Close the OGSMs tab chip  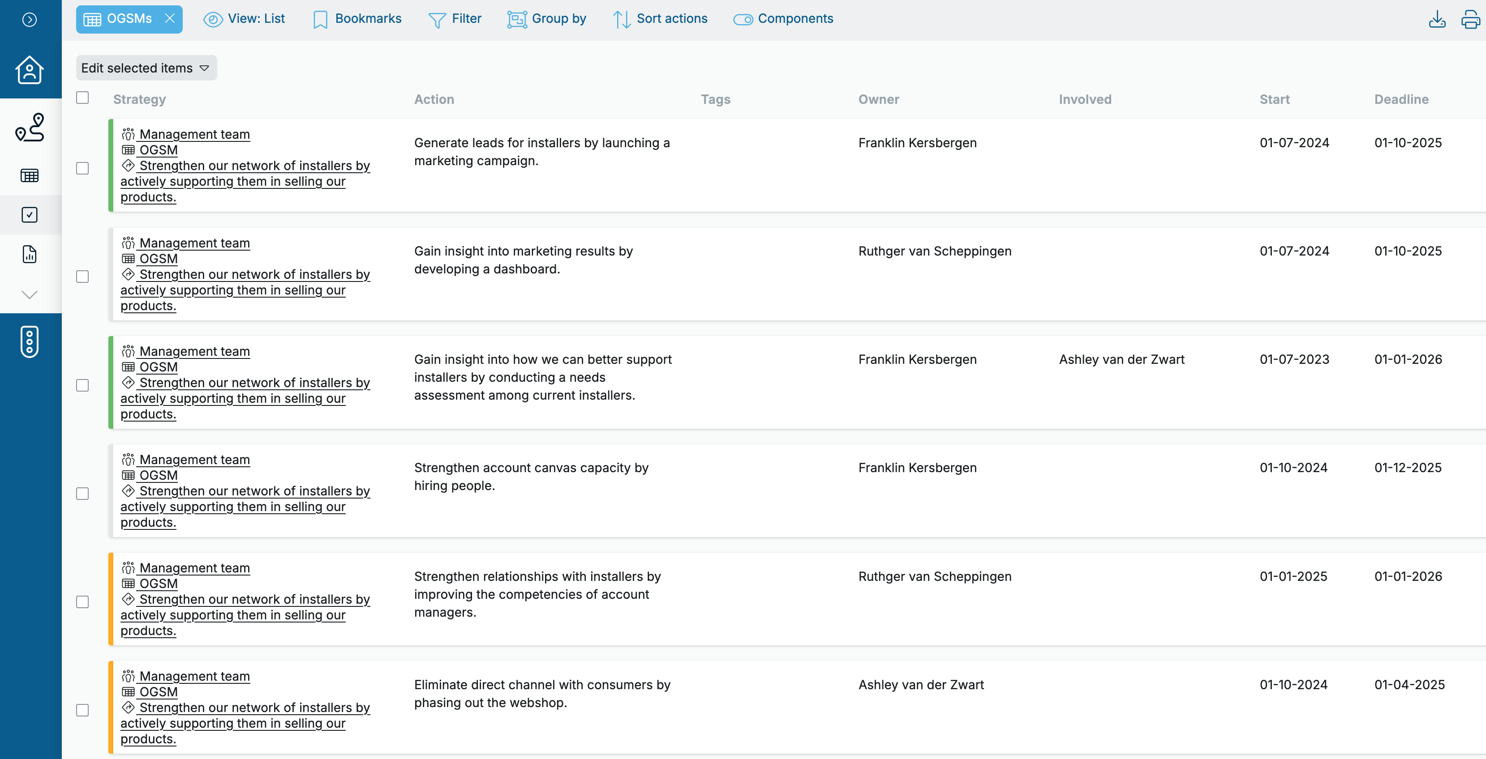pyautogui.click(x=170, y=18)
